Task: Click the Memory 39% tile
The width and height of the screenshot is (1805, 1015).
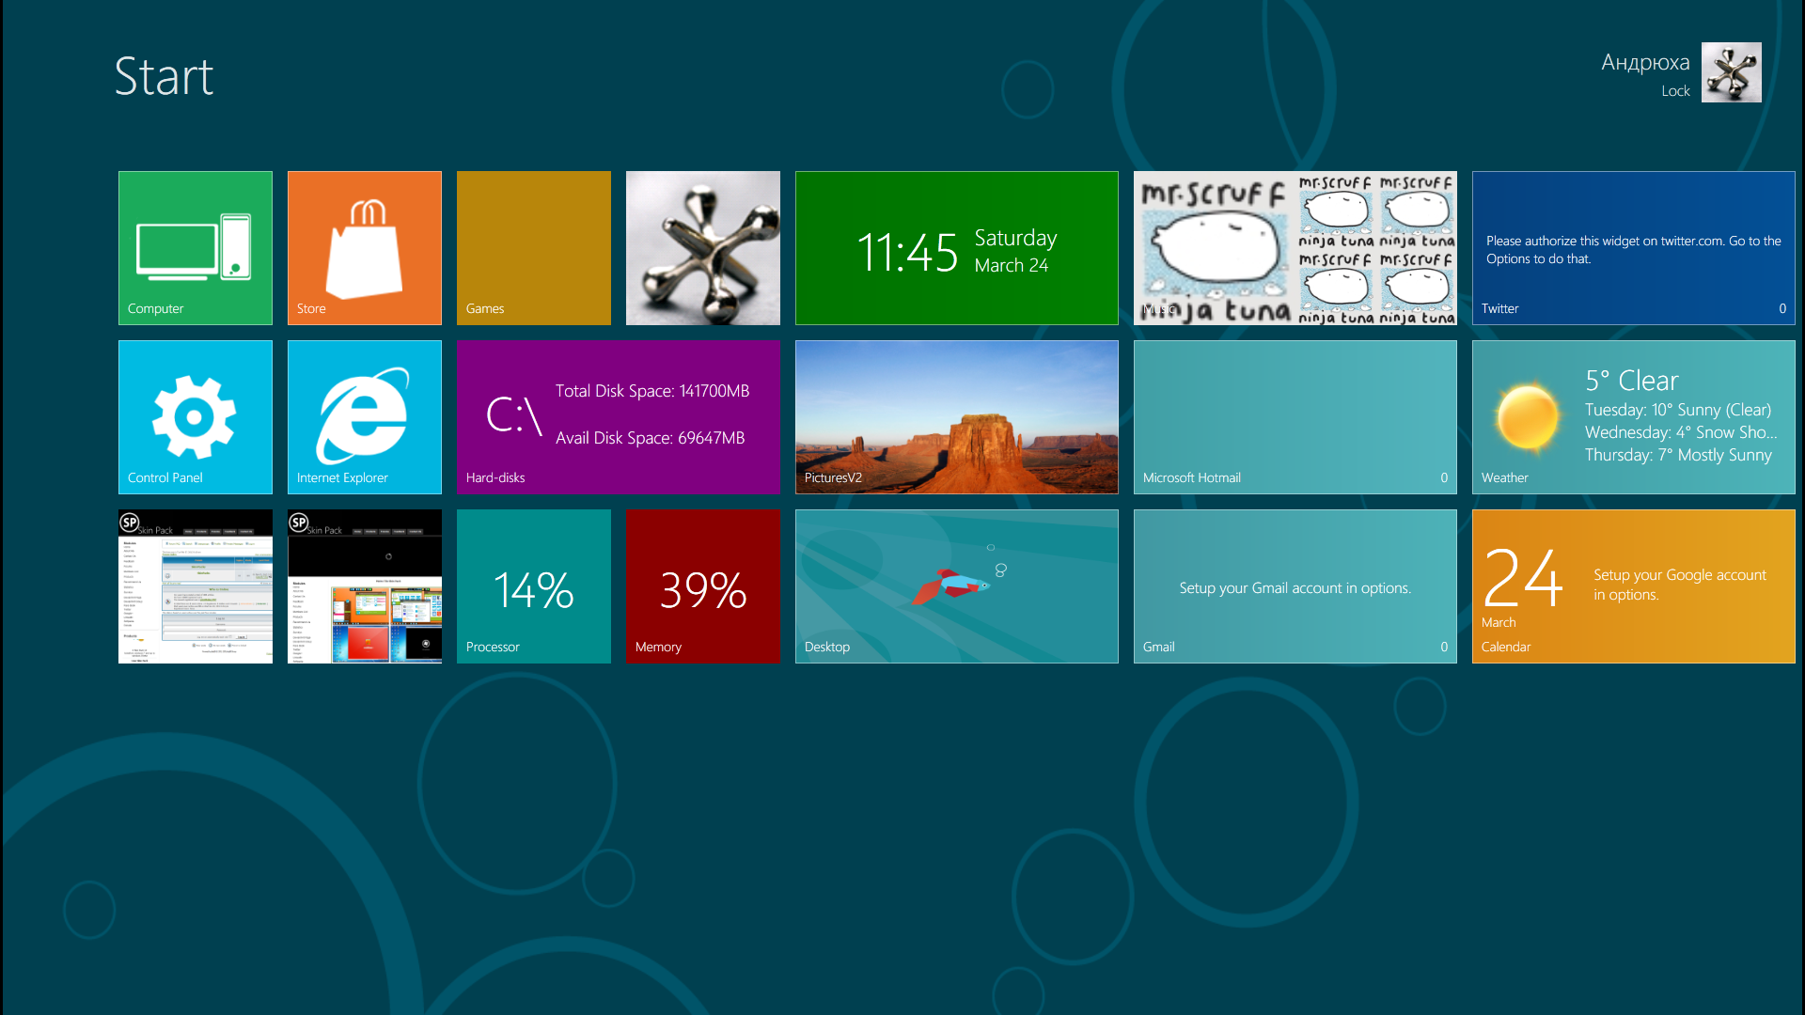Action: coord(702,586)
